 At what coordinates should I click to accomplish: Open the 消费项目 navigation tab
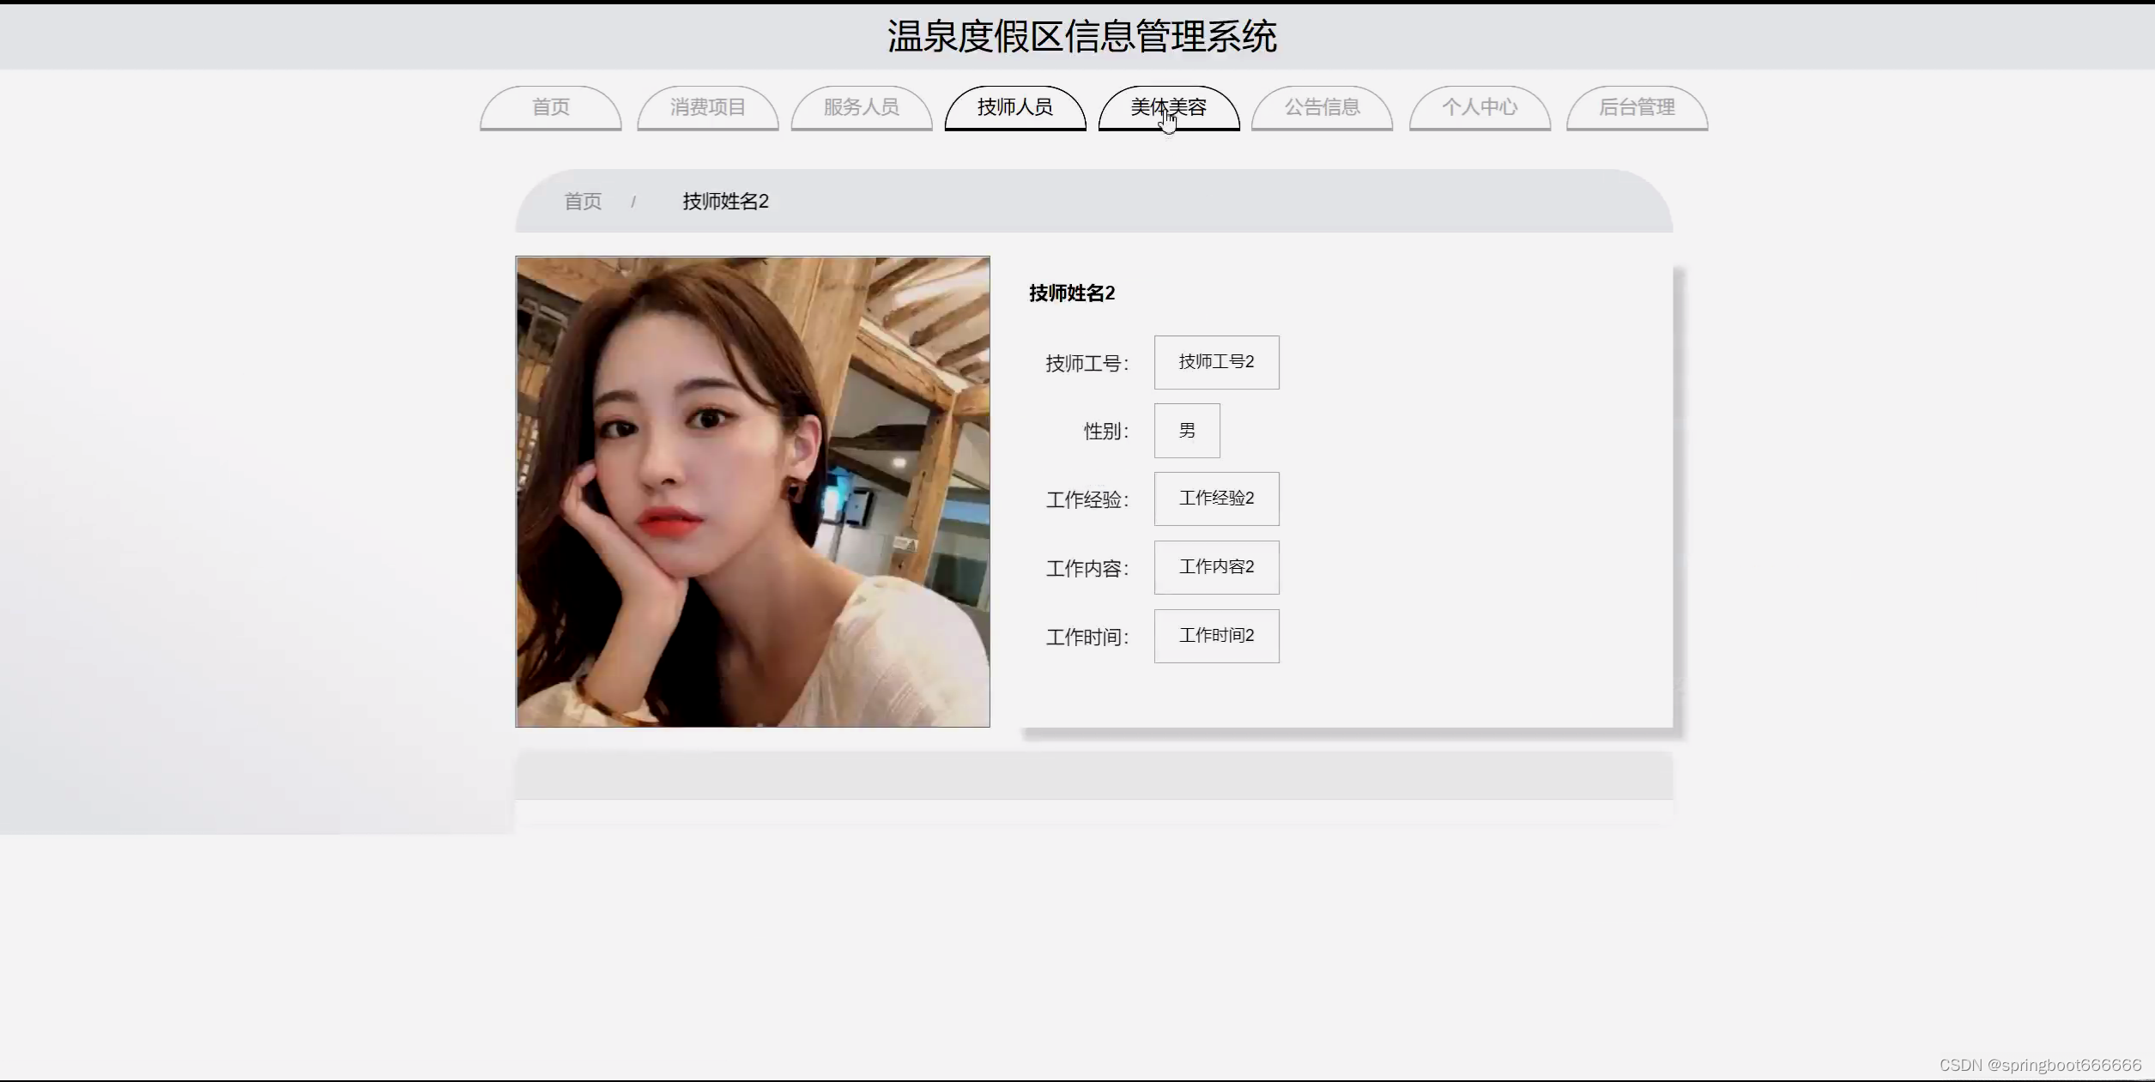[x=707, y=107]
